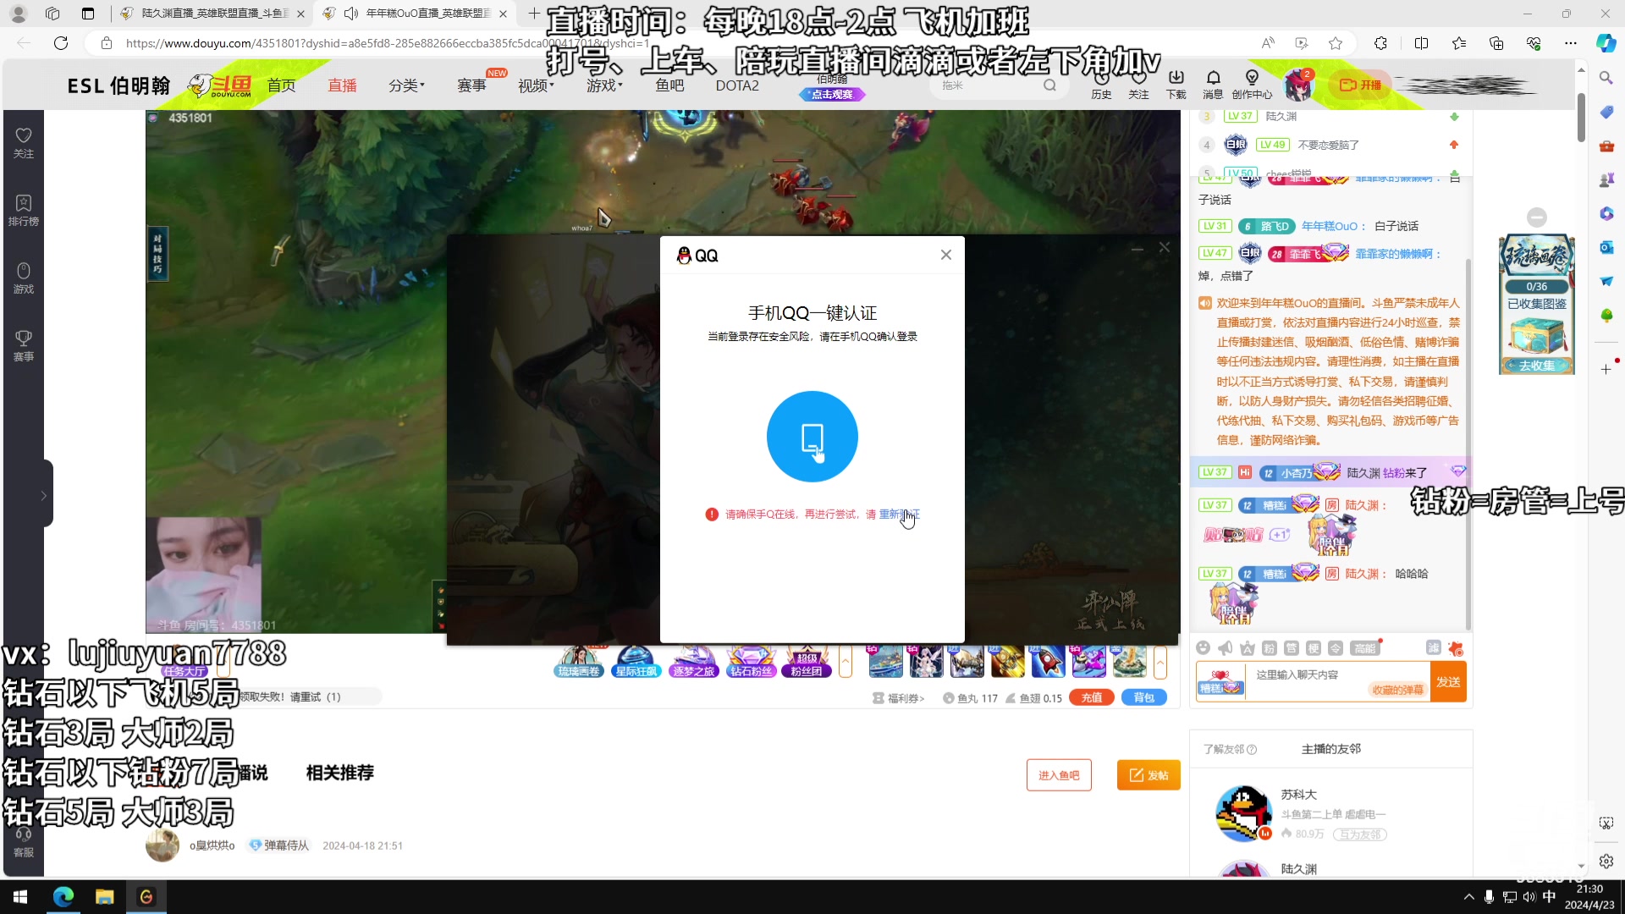Toggle the 滤 chat filter button
This screenshot has height=914, width=1625.
[x=1433, y=647]
